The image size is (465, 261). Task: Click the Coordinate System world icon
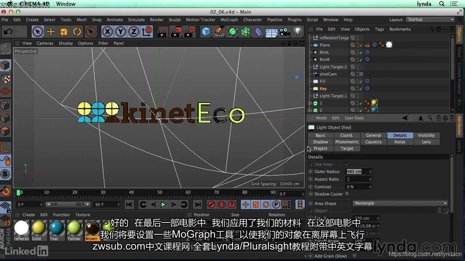147,32
